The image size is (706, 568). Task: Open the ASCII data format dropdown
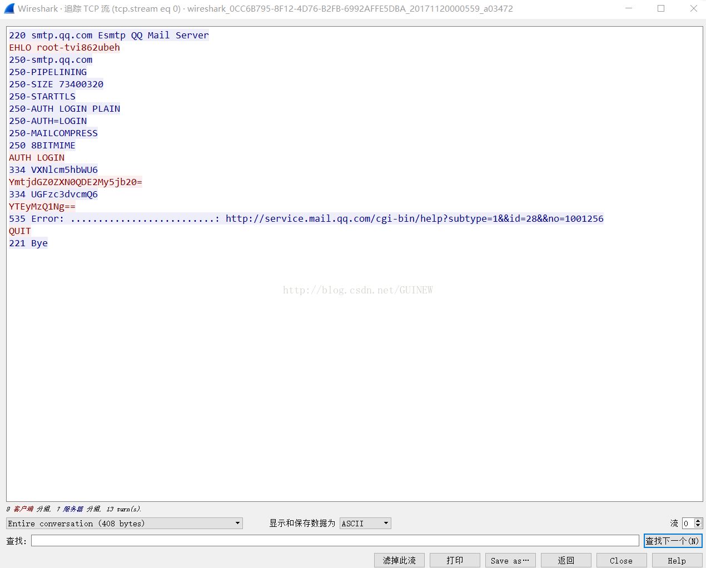tap(365, 523)
